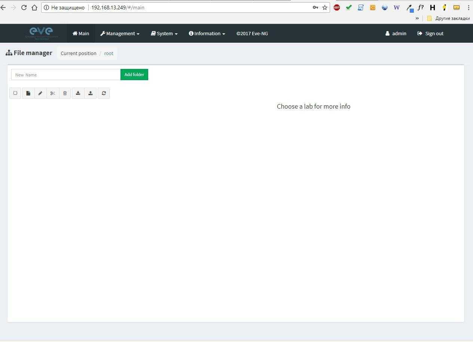
Task: Click the import upload icon
Action: (x=91, y=93)
